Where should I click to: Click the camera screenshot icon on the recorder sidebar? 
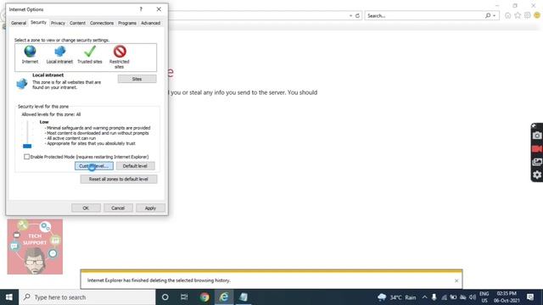point(537,136)
